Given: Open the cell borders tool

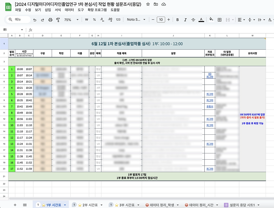Looking at the screenshot, I should pyautogui.click(x=220, y=20).
